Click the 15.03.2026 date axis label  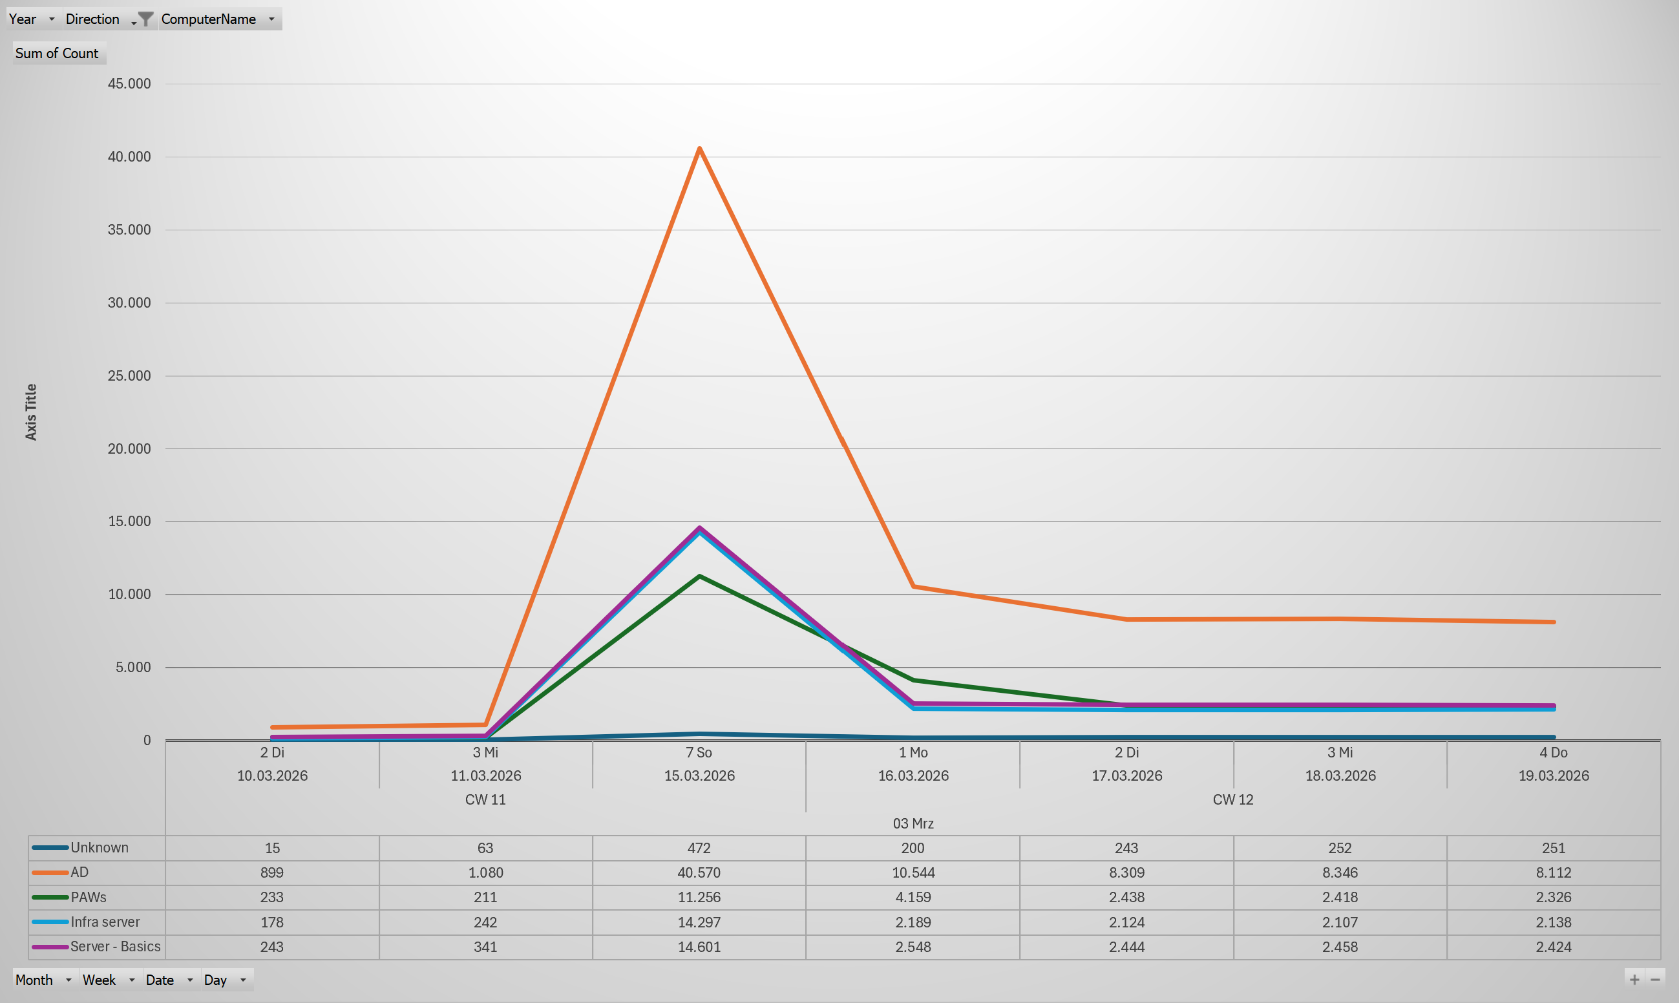(x=699, y=776)
